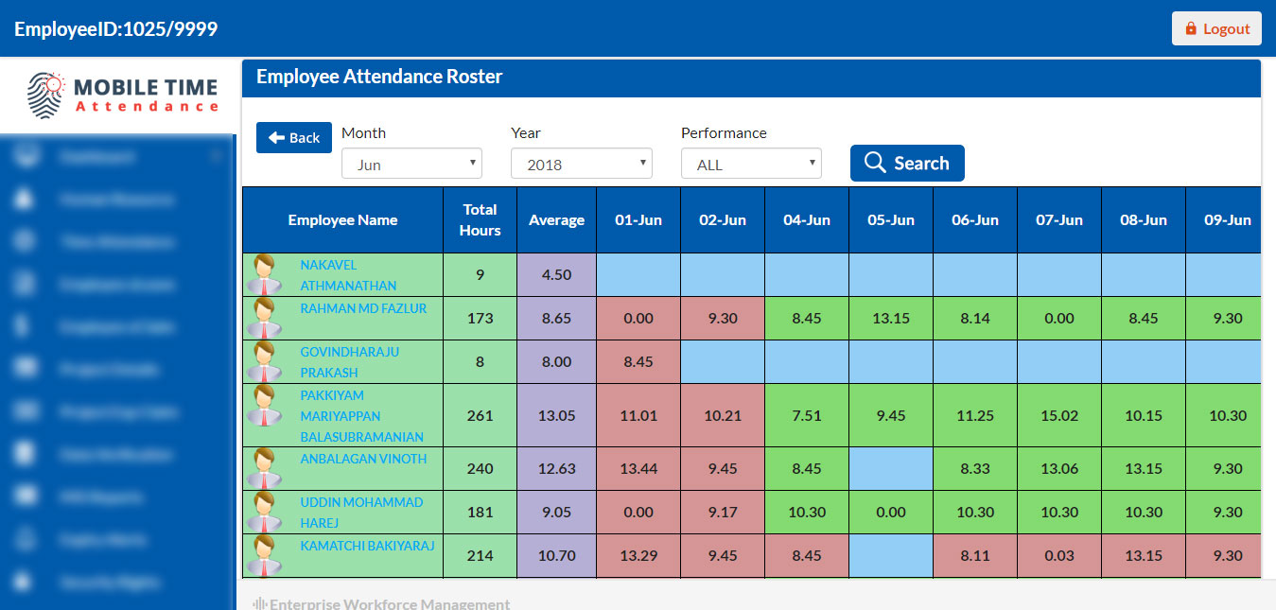Open Security Rights in the sidebar menu
Viewport: 1276px width, 610px height.
click(x=109, y=583)
